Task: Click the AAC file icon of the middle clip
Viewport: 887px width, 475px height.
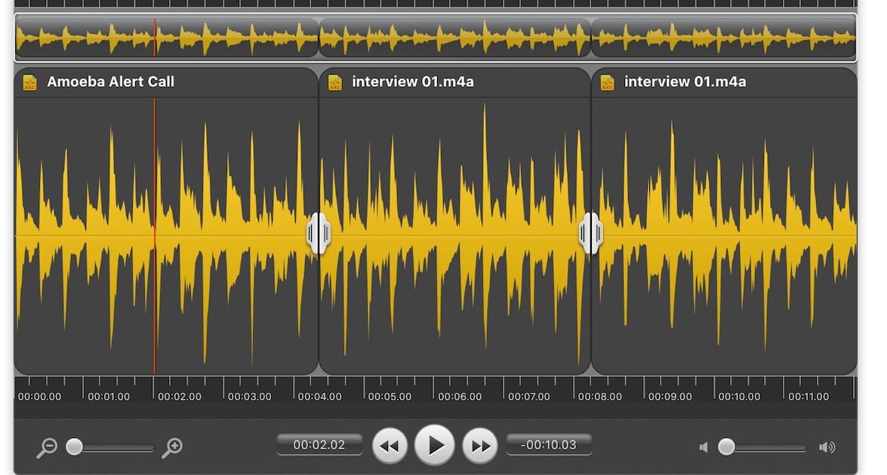Action: click(x=335, y=82)
